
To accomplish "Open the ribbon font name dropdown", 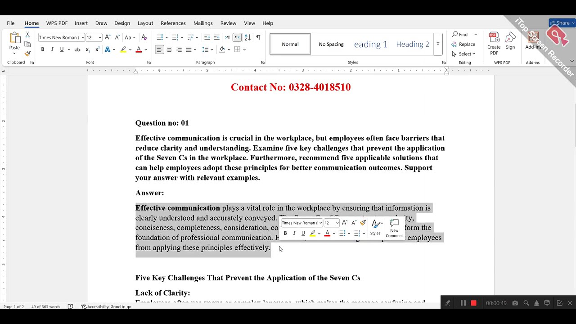I will click(82, 37).
